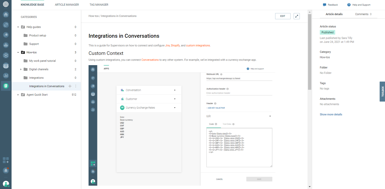Click the notification bell icon

pyautogui.click(x=6, y=170)
